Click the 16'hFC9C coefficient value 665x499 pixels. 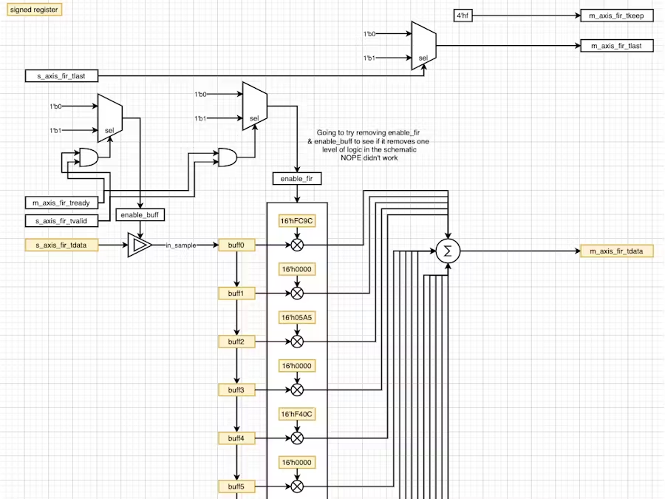[x=297, y=220]
